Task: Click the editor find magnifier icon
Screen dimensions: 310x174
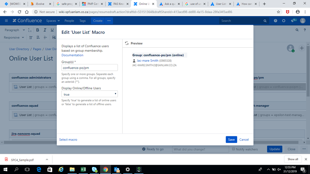Action: coord(297,30)
